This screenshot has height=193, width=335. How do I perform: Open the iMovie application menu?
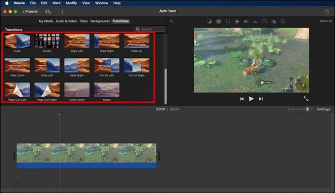[19, 3]
